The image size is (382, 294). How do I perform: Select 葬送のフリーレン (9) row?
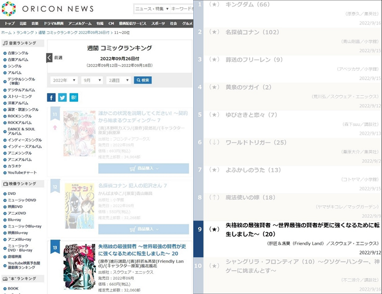[x=288, y=69]
